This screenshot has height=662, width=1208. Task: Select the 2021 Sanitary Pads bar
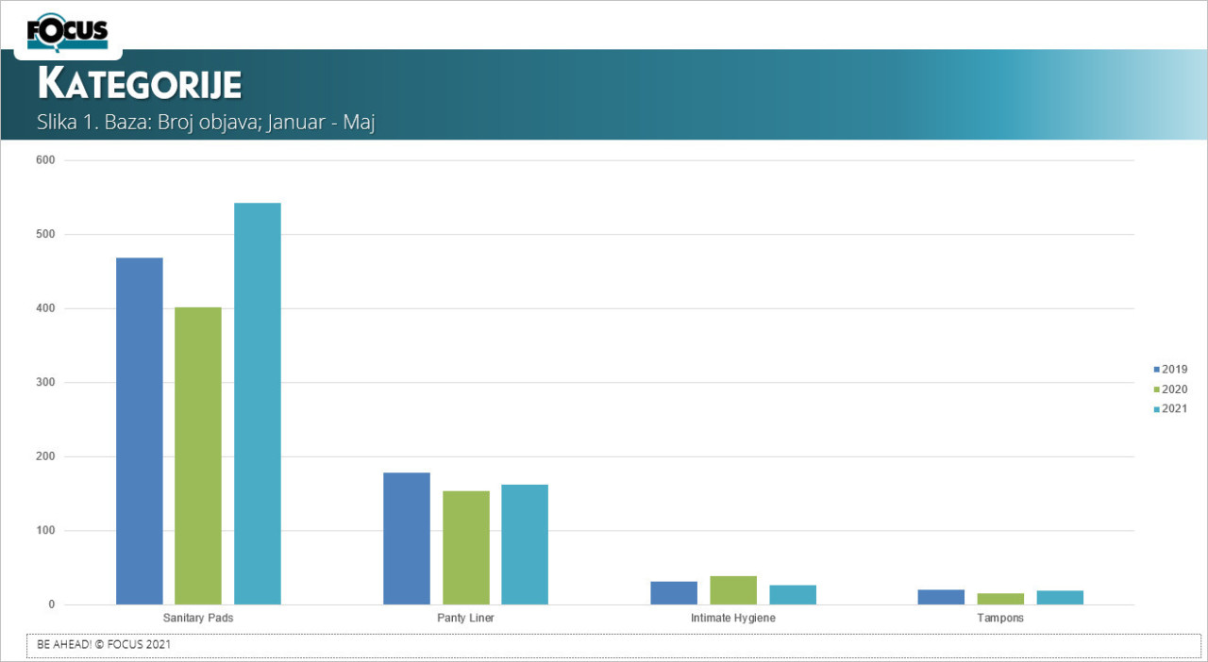pyautogui.click(x=258, y=404)
